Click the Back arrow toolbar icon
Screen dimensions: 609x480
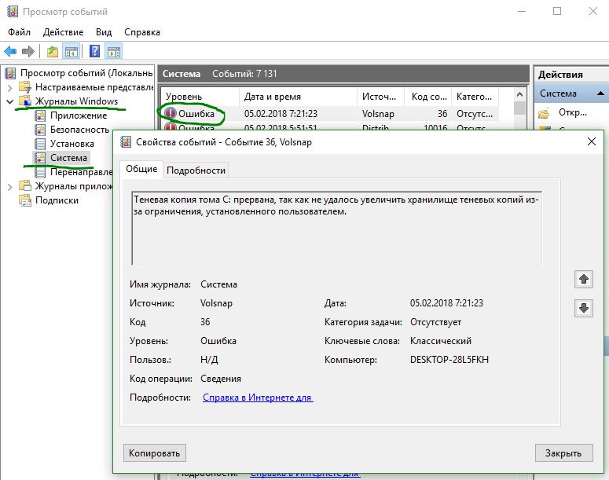10,51
